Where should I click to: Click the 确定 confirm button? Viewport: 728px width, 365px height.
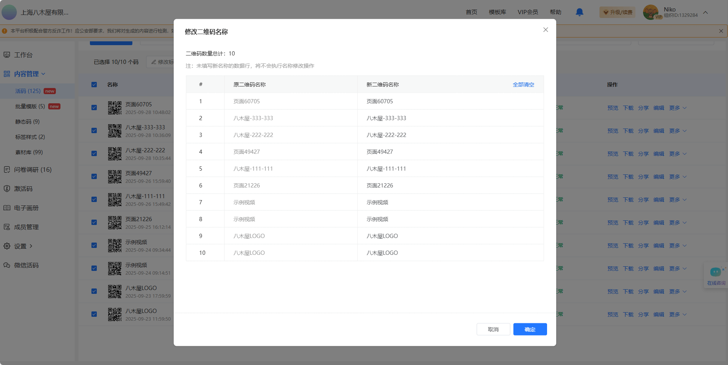point(530,329)
